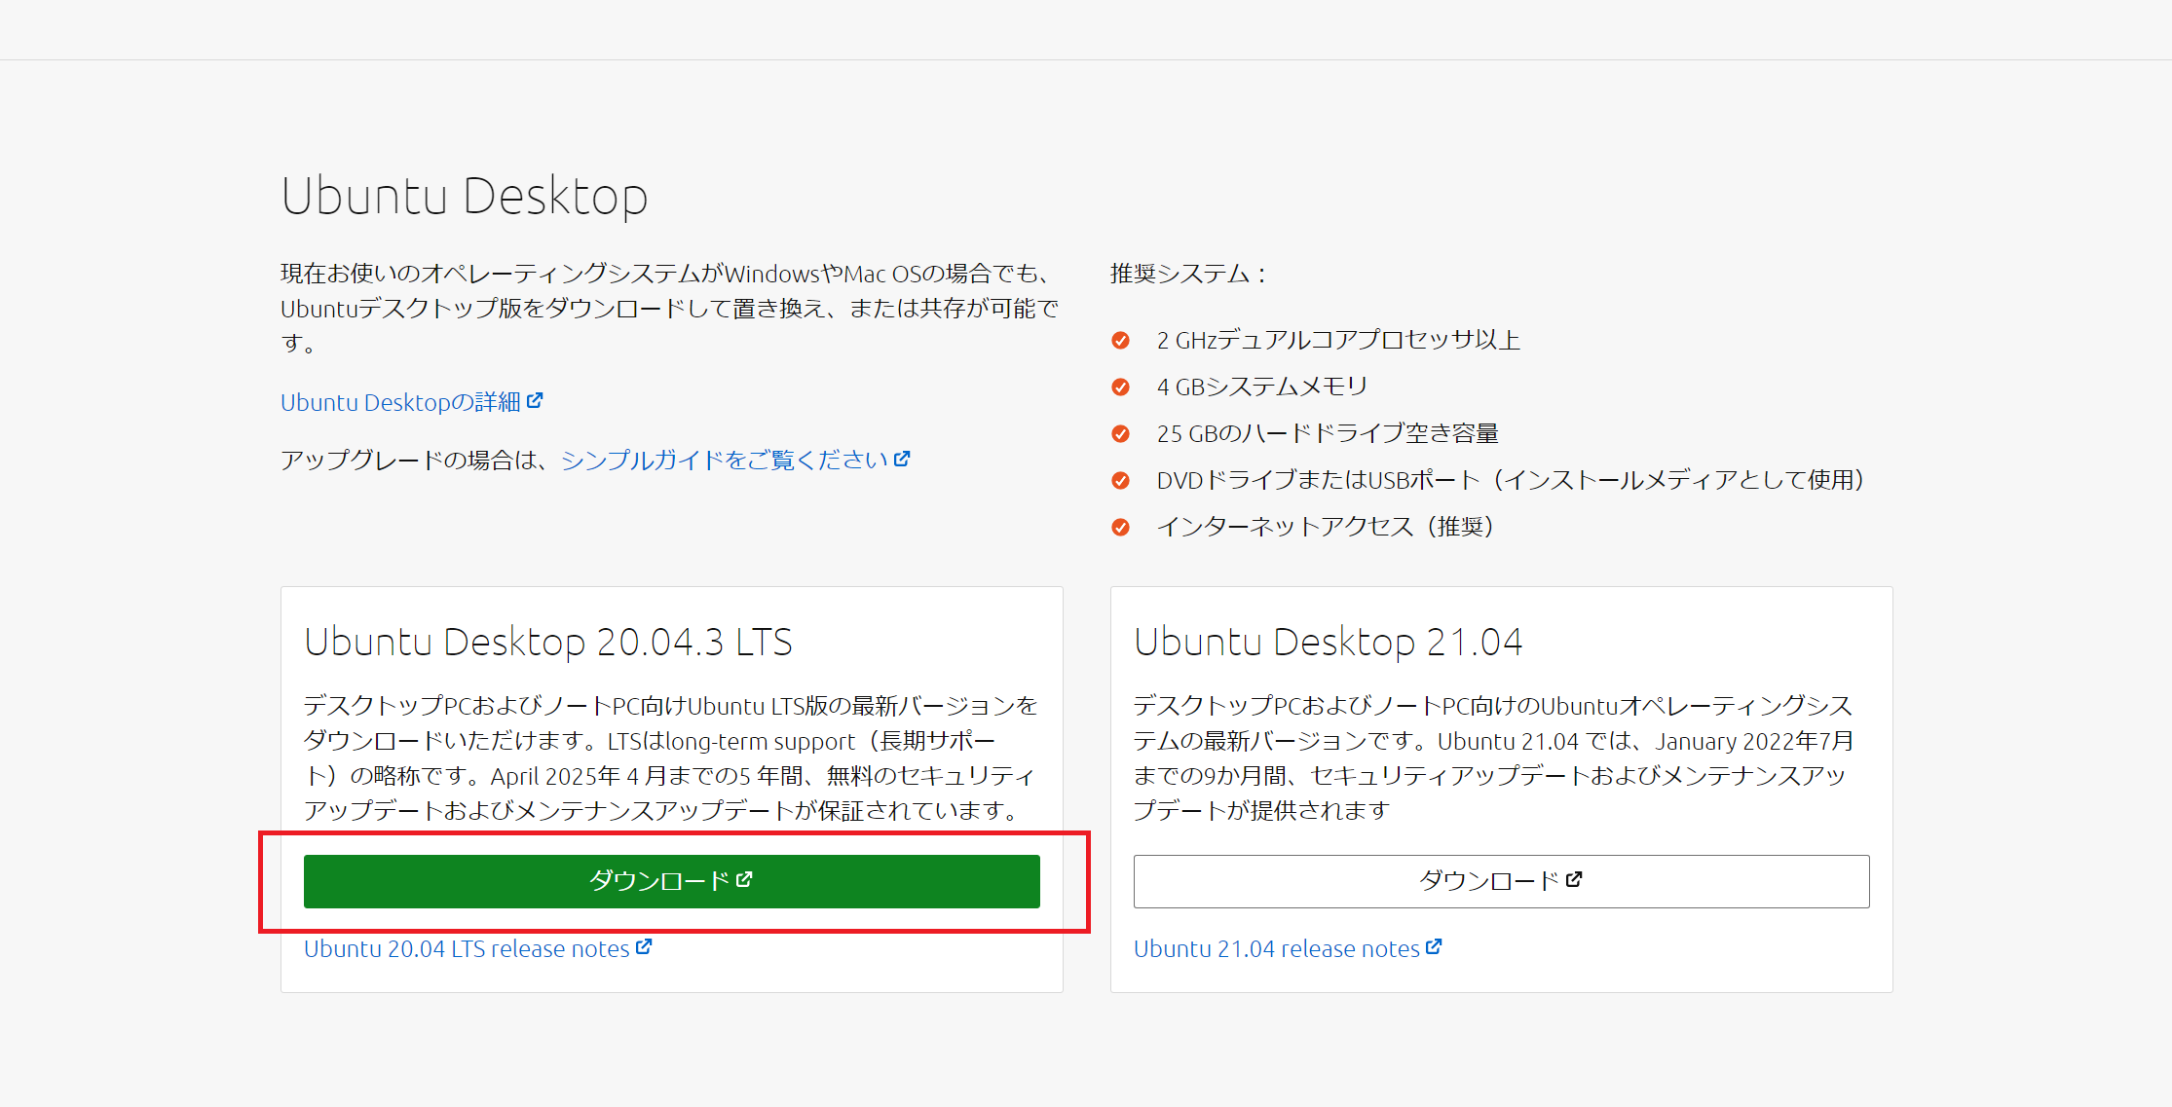Click external-link icon after シンプルガイドをご覧ください
The height and width of the screenshot is (1107, 2172).
tap(902, 458)
